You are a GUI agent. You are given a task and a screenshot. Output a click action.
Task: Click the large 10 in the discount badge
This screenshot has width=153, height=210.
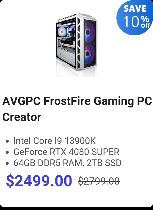click(x=131, y=22)
